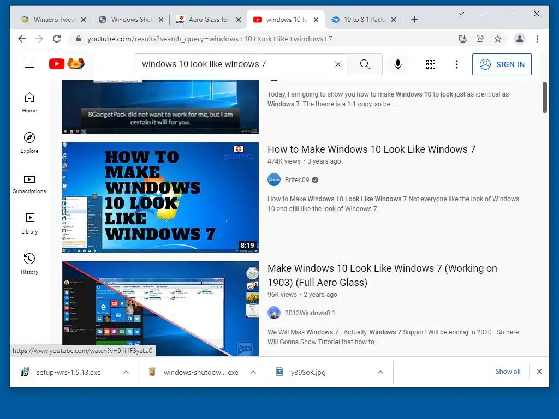Click the magnifier search button
This screenshot has height=419, width=559.
365,64
